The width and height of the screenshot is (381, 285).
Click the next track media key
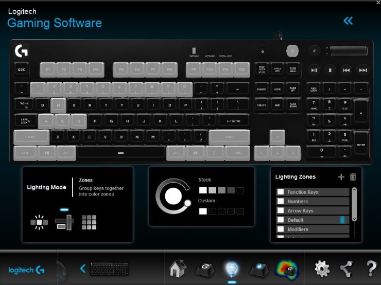click(x=363, y=70)
